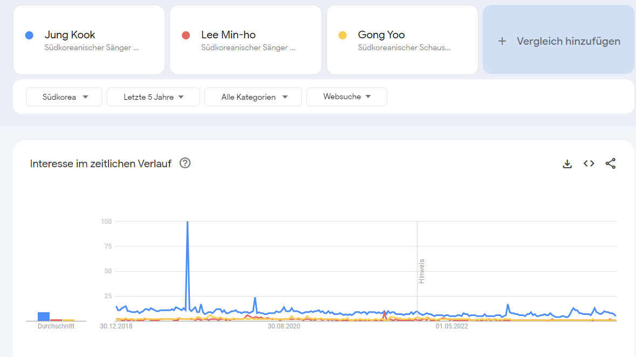
Task: Click the blue dot beside Jung Kook
Action: (x=30, y=35)
